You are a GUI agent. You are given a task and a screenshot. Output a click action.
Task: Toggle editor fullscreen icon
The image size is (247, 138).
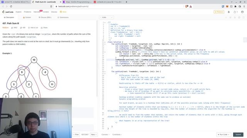244,17
